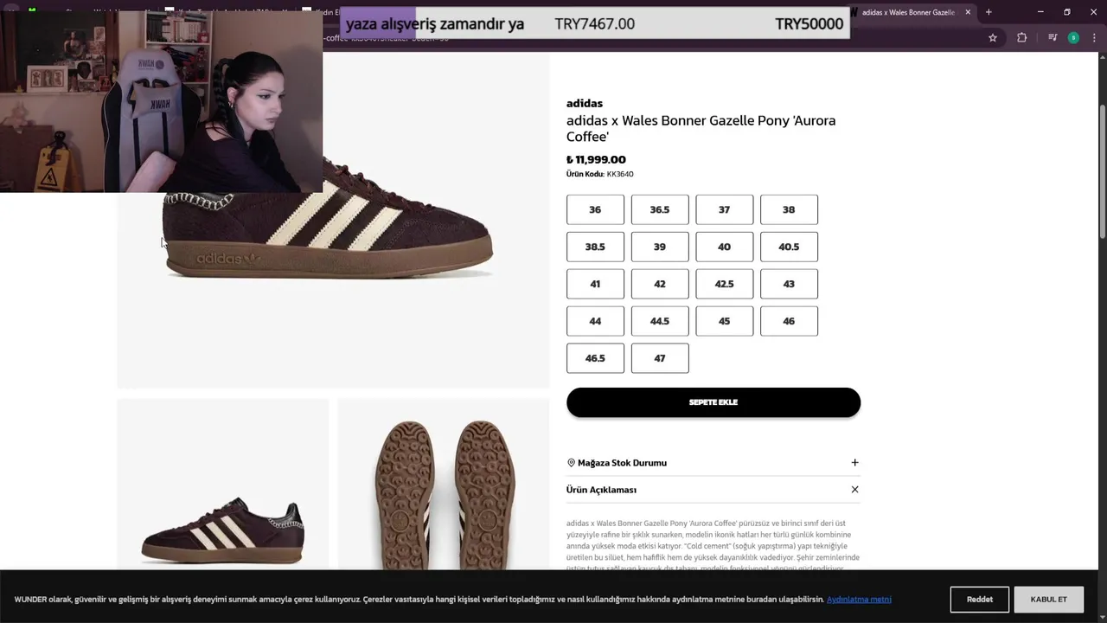
Task: Pick size 42.5
Action: point(724,284)
